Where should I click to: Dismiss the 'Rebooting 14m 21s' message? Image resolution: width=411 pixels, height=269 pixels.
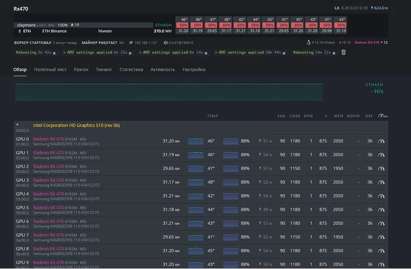point(334,53)
